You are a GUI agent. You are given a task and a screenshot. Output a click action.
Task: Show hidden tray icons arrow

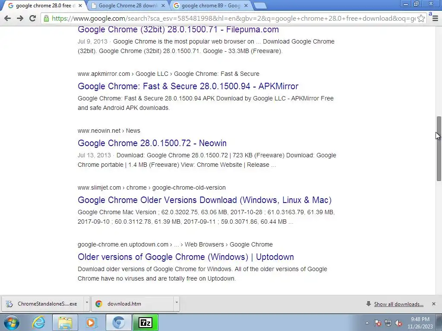[x=367, y=323]
